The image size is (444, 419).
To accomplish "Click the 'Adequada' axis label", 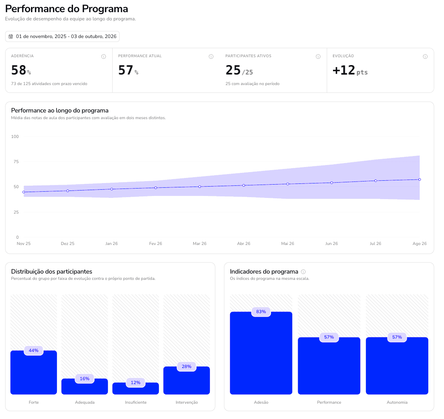I will point(85,402).
